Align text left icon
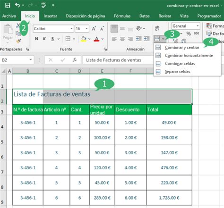Image resolution: width=224 pixels, height=208 pixels. coord(114,39)
